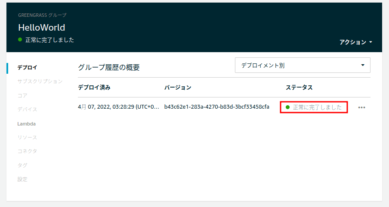
Task: Click the HelloWorld group title
Action: 42,27
